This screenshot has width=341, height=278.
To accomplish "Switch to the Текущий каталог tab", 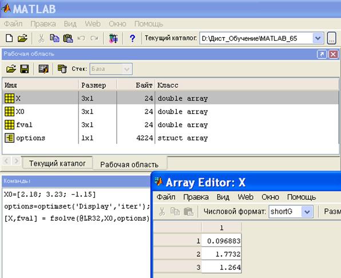I will pos(57,163).
